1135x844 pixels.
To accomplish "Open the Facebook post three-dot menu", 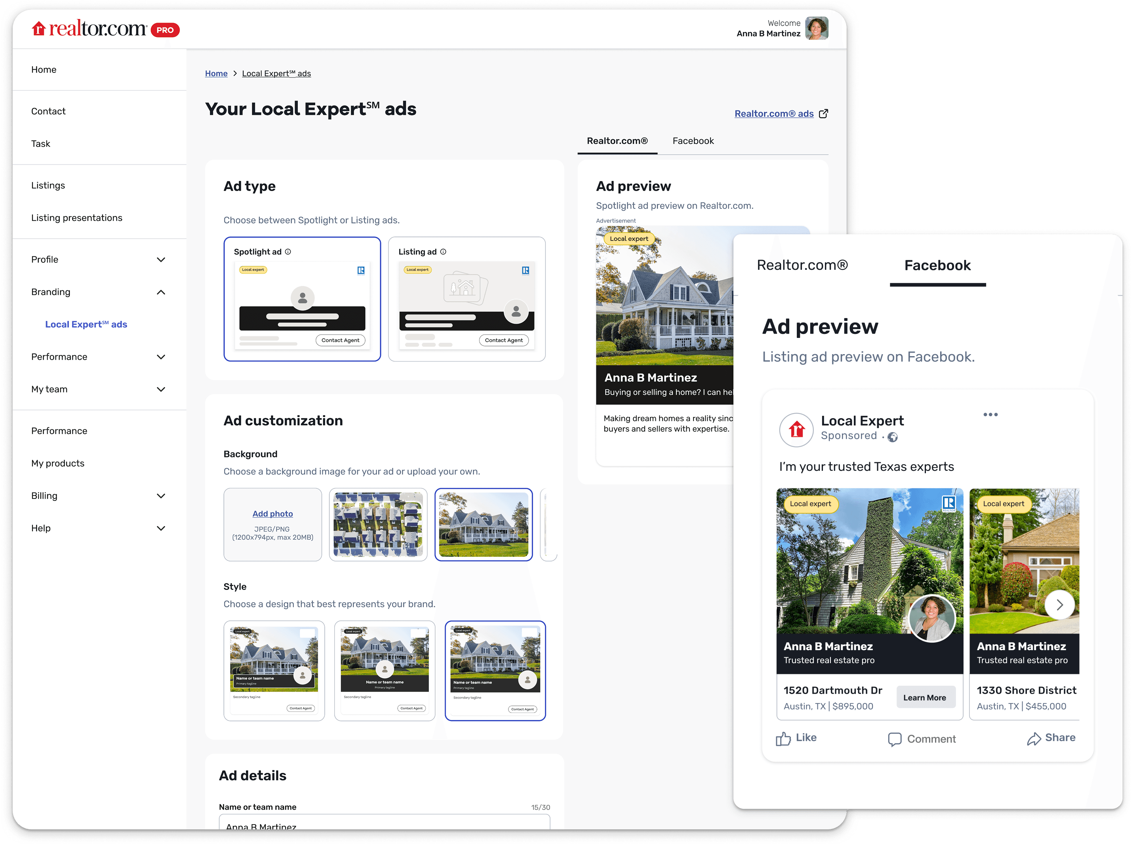I will [x=990, y=414].
